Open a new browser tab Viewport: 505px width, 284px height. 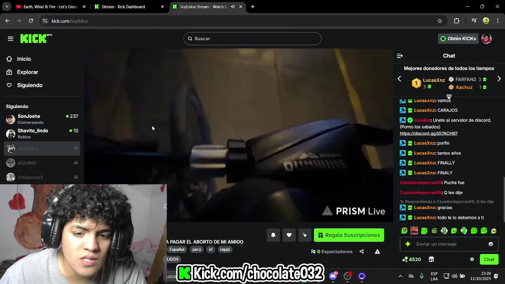[x=252, y=7]
